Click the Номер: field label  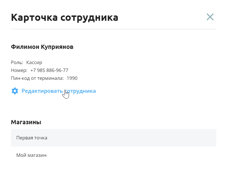(x=19, y=70)
